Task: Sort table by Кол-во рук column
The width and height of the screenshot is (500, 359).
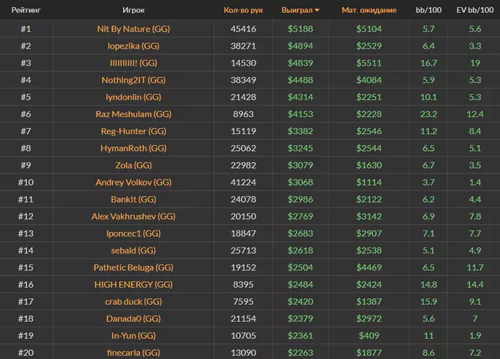Action: click(x=243, y=11)
